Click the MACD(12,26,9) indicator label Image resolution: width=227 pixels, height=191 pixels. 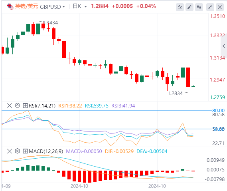tap(46, 151)
